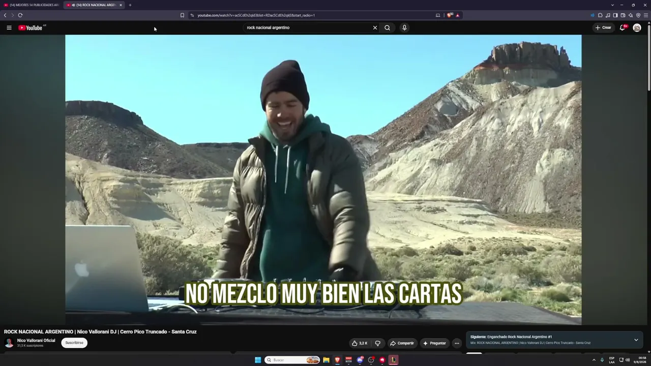This screenshot has height=366, width=651.
Task: Close the ROCK NACIONAL ARGENTINO tab
Action: tap(121, 5)
